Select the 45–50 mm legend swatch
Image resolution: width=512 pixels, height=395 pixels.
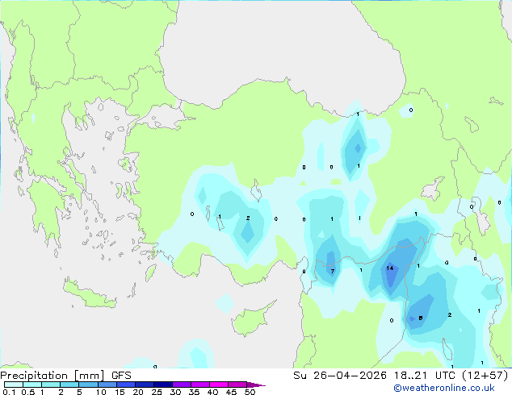[x=237, y=385]
